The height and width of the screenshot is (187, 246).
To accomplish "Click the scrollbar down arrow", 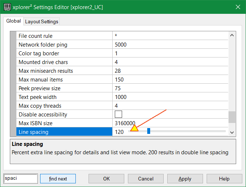I will 232,132.
